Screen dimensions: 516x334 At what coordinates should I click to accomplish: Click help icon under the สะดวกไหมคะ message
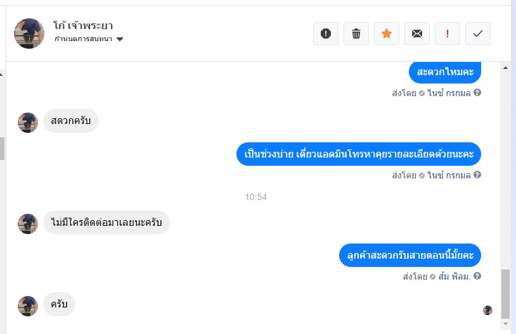tap(477, 92)
